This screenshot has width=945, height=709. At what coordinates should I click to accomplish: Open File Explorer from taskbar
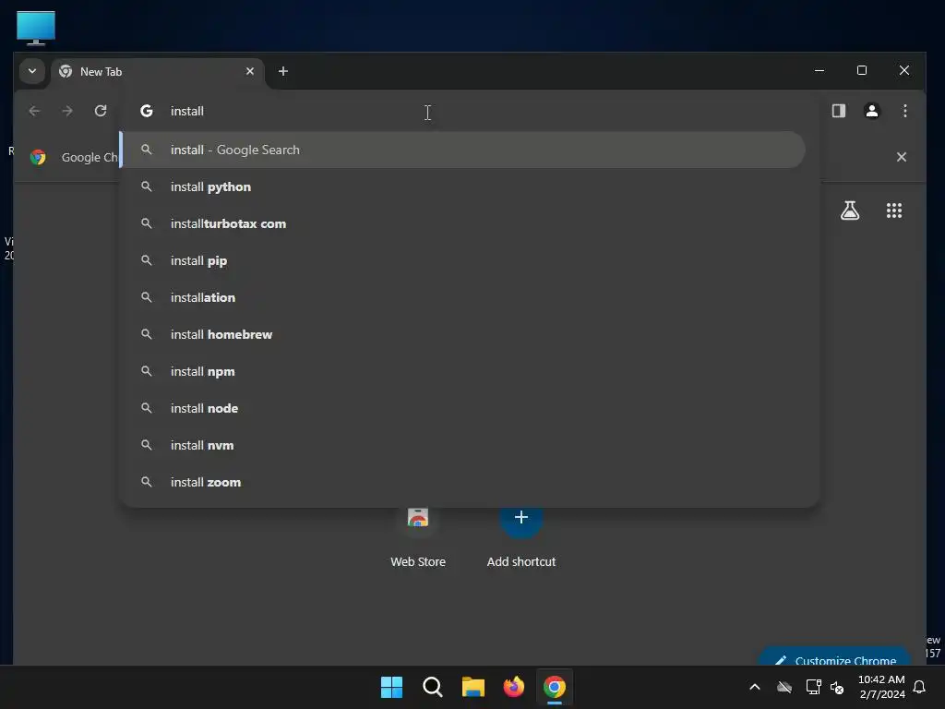click(x=473, y=687)
